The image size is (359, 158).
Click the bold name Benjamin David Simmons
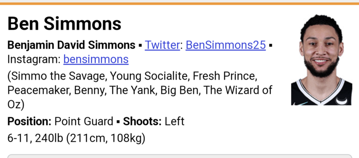71,45
